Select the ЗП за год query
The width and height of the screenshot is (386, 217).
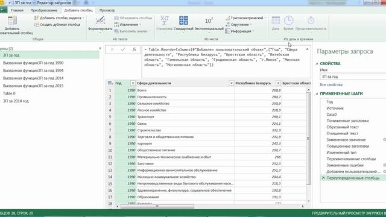pyautogui.click(x=49, y=55)
